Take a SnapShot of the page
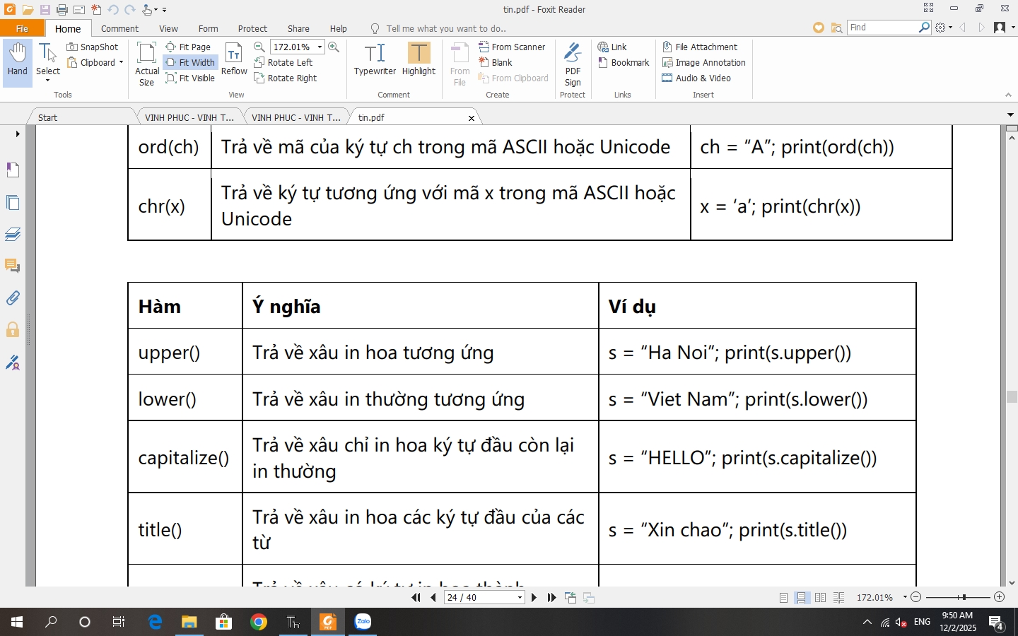Viewport: 1018px width, 636px height. (93, 47)
